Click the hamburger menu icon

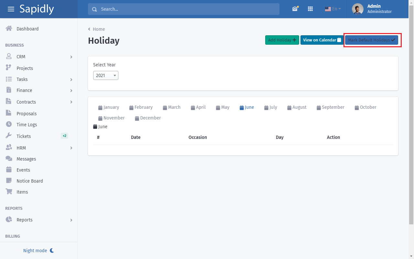point(11,9)
